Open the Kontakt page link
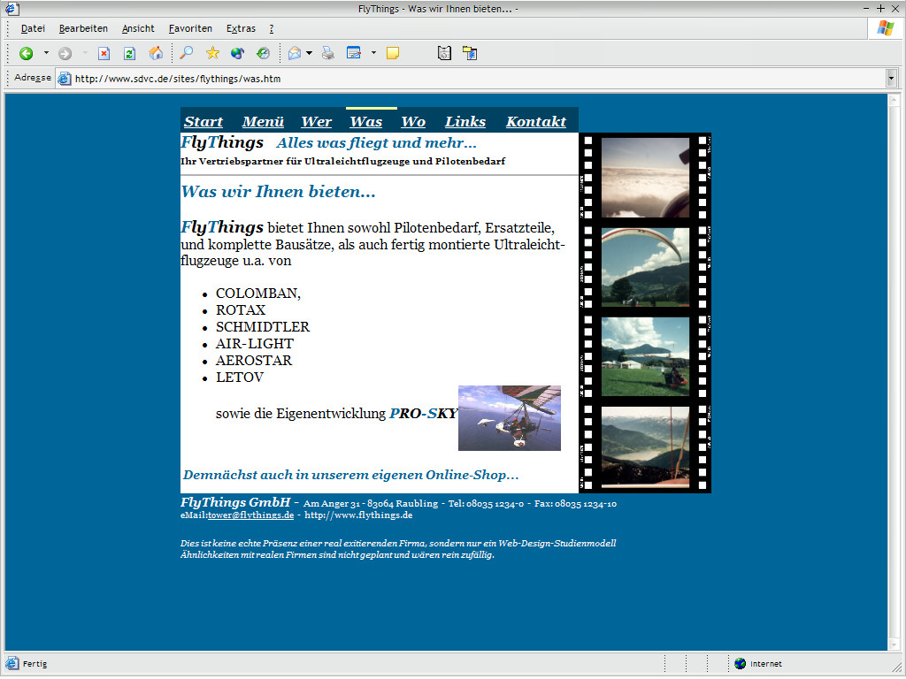This screenshot has width=906, height=679. click(535, 122)
